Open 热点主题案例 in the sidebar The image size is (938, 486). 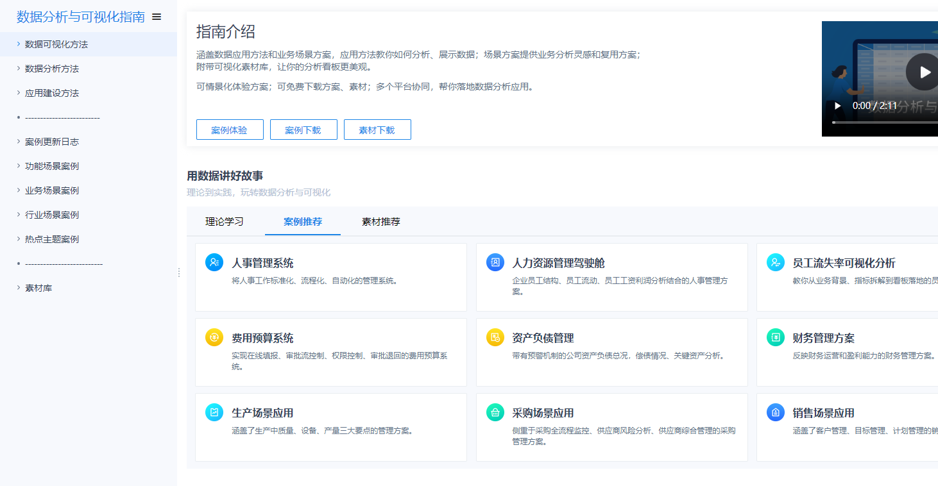pyautogui.click(x=52, y=239)
